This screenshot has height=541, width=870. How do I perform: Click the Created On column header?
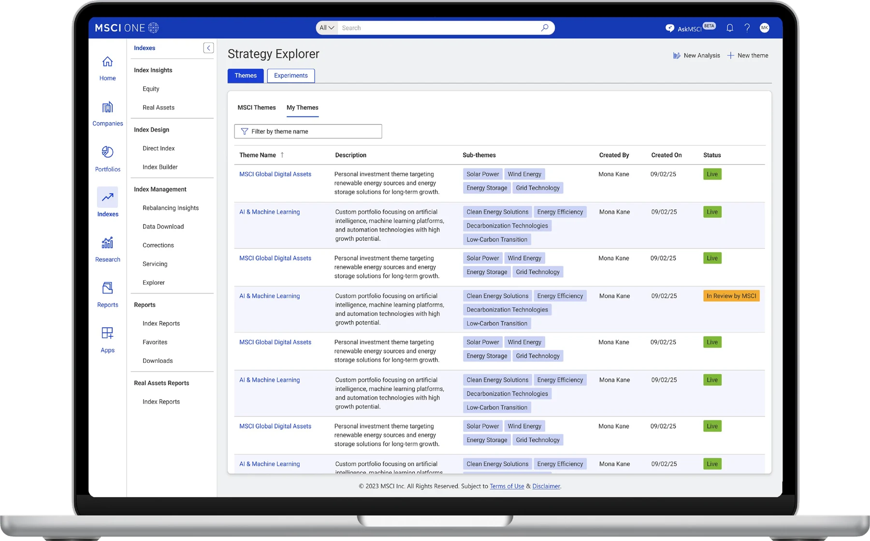coord(666,155)
